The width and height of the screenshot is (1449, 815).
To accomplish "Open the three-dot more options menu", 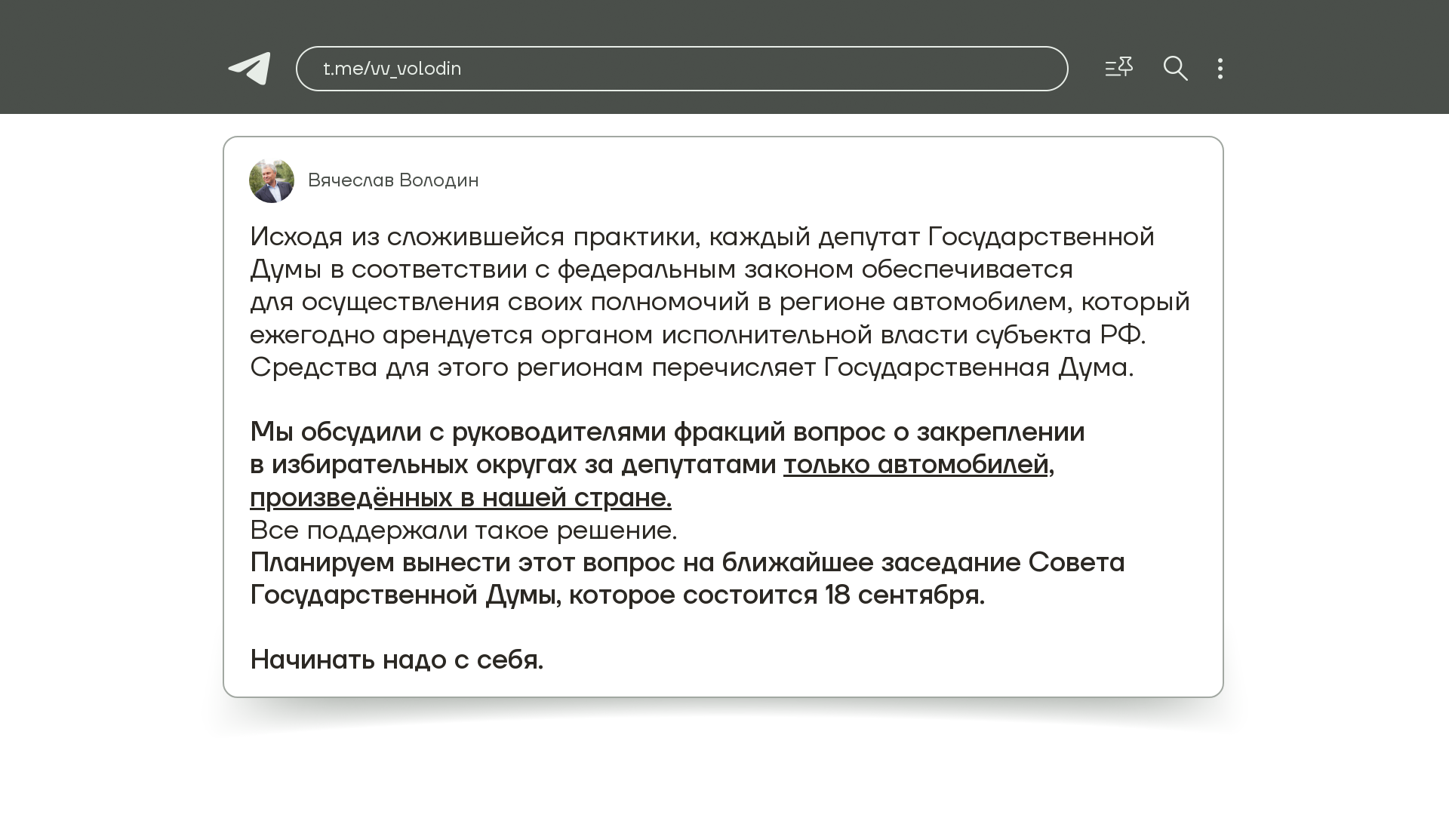I will 1220,69.
